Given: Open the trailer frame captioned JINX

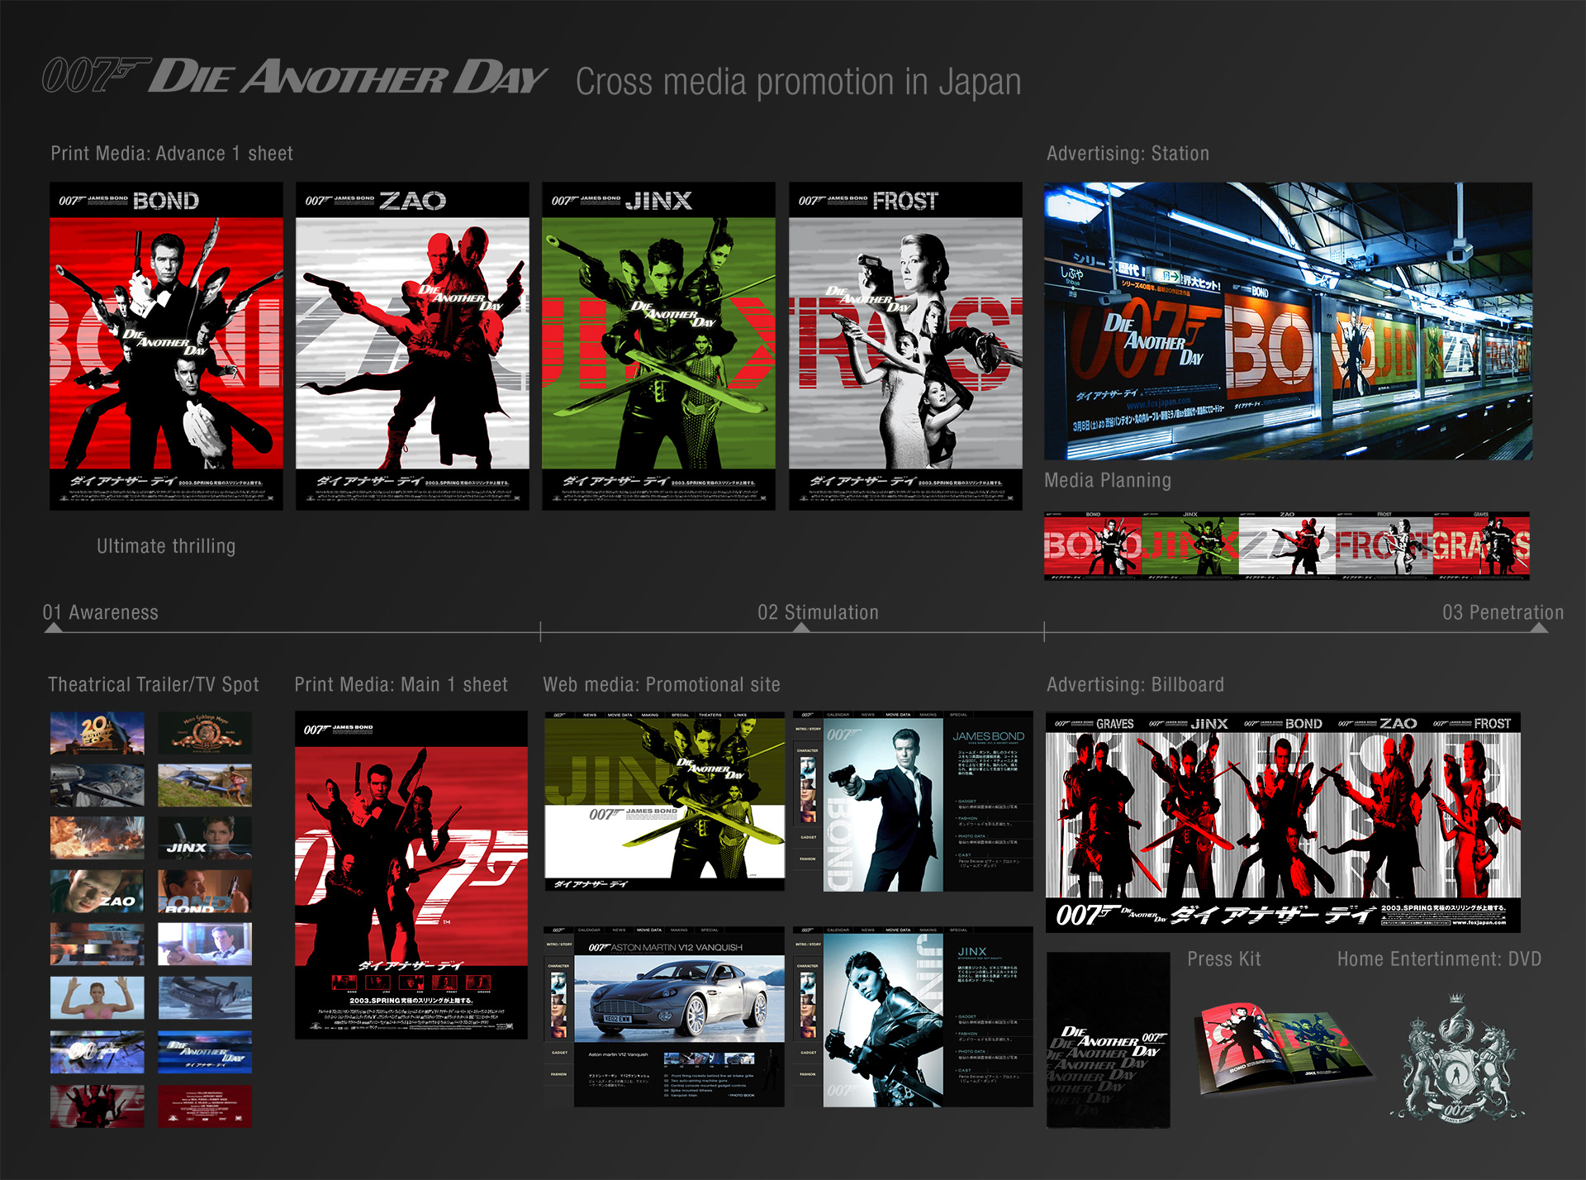Looking at the screenshot, I should pyautogui.click(x=205, y=839).
